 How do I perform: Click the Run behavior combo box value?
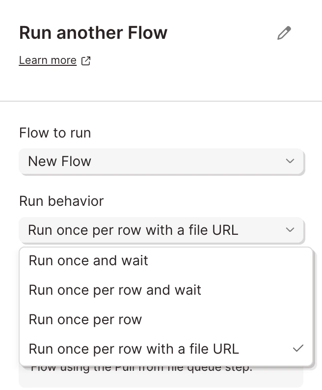click(x=161, y=230)
